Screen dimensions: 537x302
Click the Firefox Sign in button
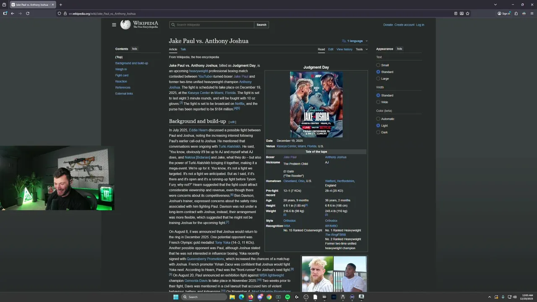click(504, 13)
